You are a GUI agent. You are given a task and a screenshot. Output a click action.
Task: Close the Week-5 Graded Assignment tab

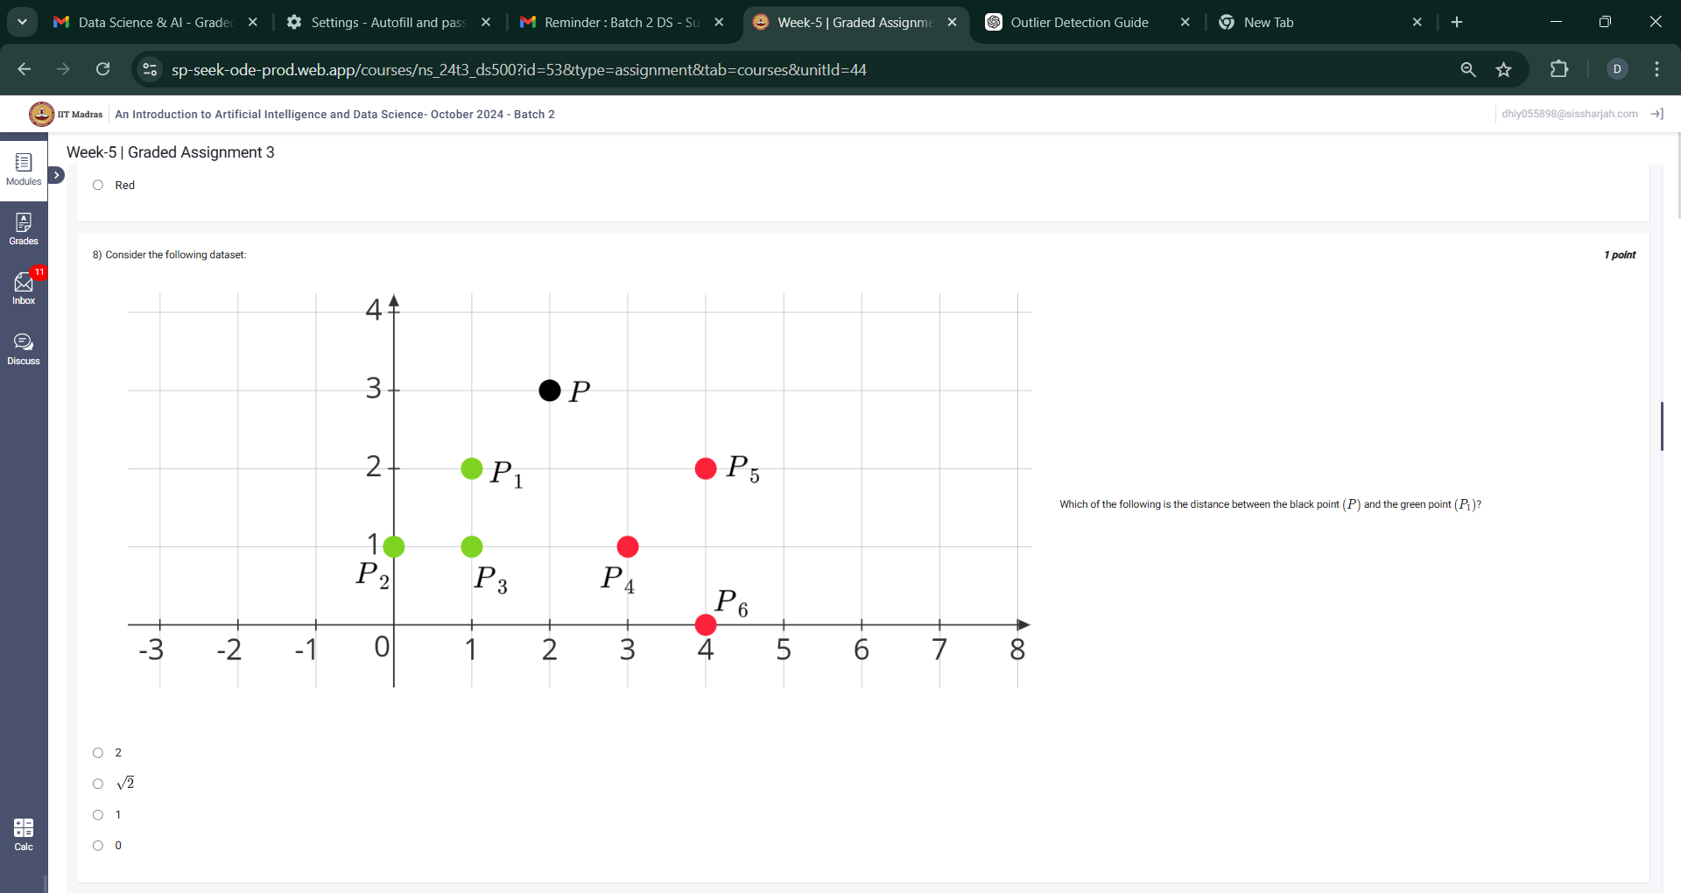coord(952,22)
